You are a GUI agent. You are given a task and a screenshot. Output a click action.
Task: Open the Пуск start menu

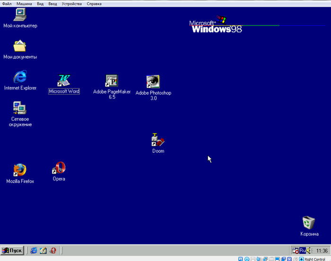(12, 251)
